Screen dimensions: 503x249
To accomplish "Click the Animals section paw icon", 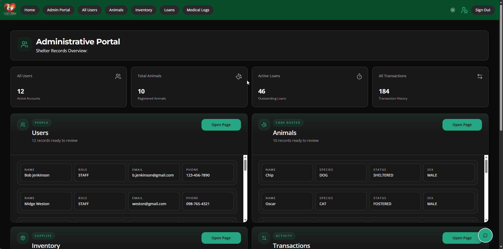I will 264,125.
